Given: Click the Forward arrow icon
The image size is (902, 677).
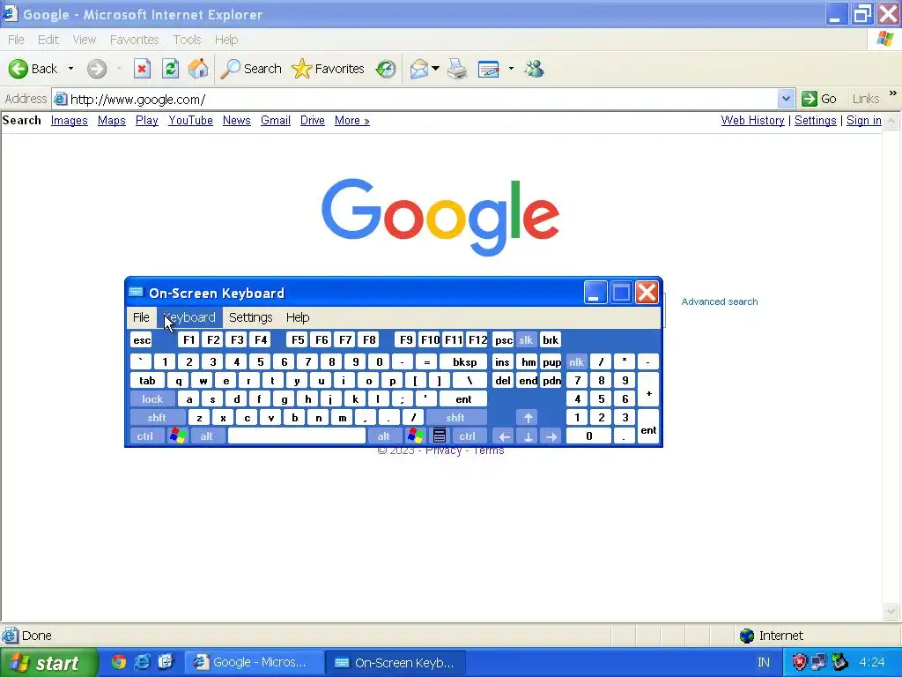Looking at the screenshot, I should click(x=97, y=69).
